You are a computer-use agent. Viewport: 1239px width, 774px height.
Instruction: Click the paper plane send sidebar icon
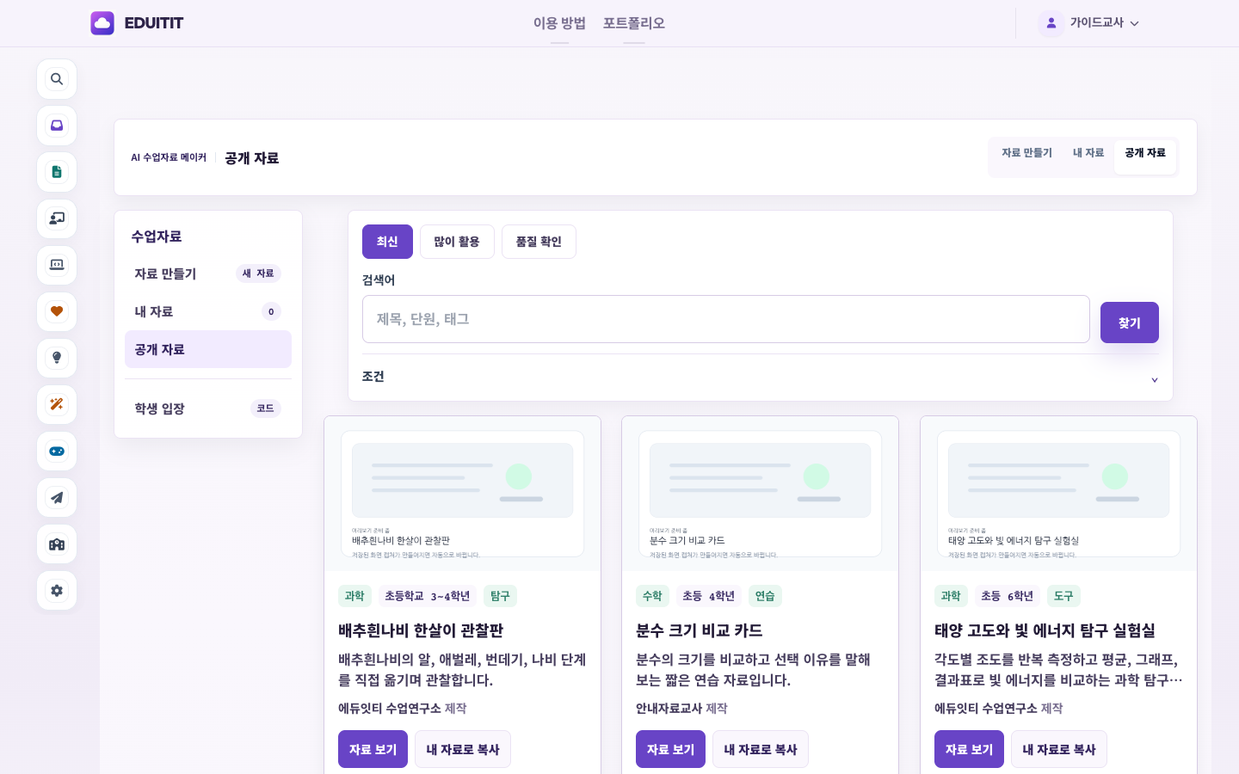click(x=57, y=497)
